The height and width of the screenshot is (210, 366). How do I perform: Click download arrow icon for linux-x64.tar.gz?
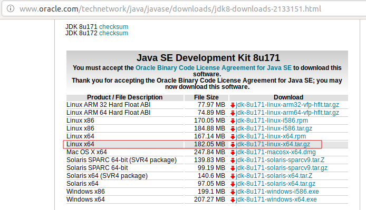pyautogui.click(x=233, y=145)
